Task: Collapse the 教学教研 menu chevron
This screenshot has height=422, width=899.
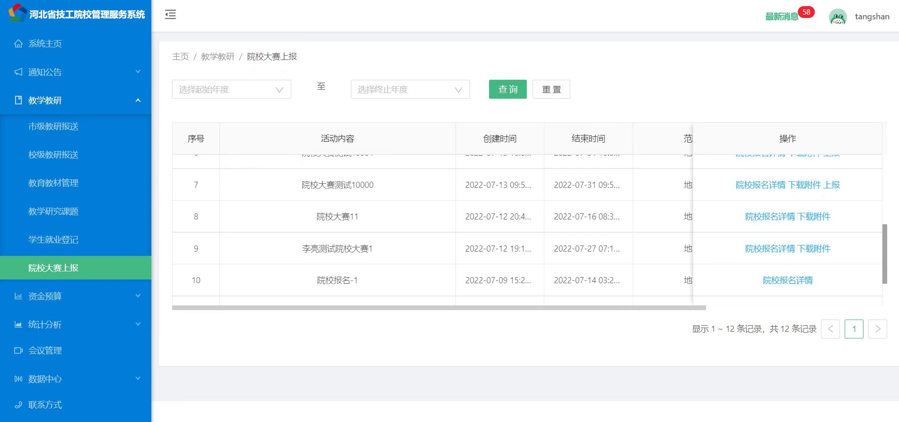Action: [138, 100]
